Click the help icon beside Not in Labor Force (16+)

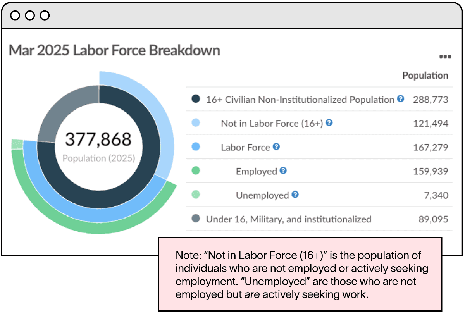[329, 123]
